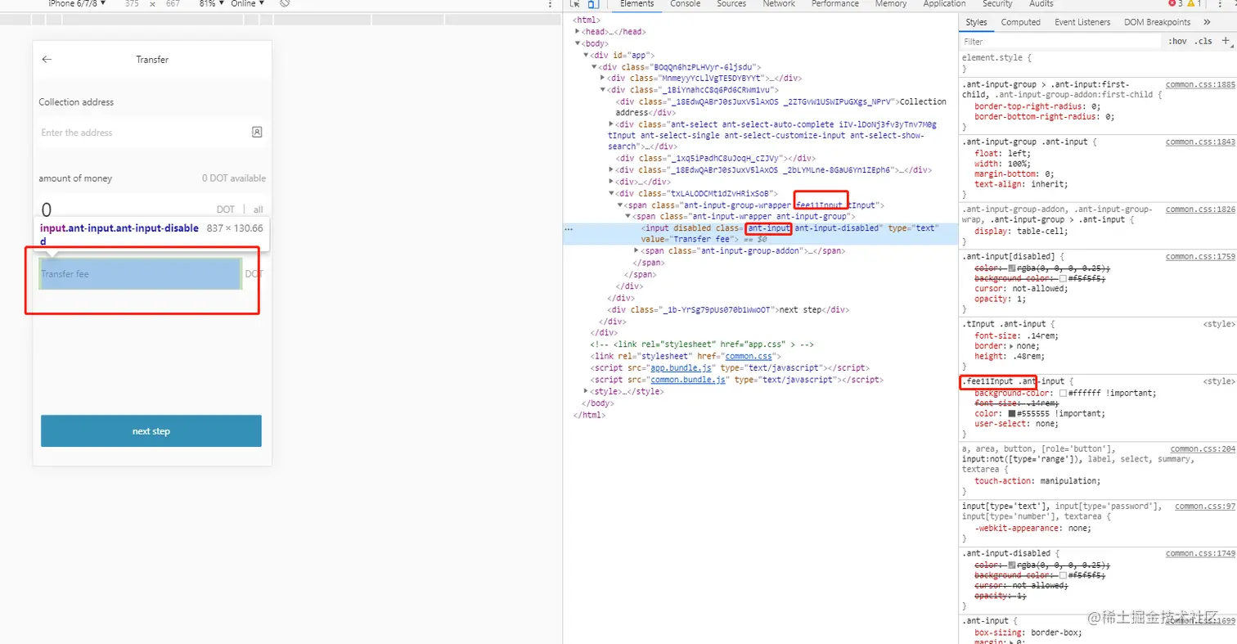1237x644 pixels.
Task: Open the Application tab
Action: coord(944,4)
